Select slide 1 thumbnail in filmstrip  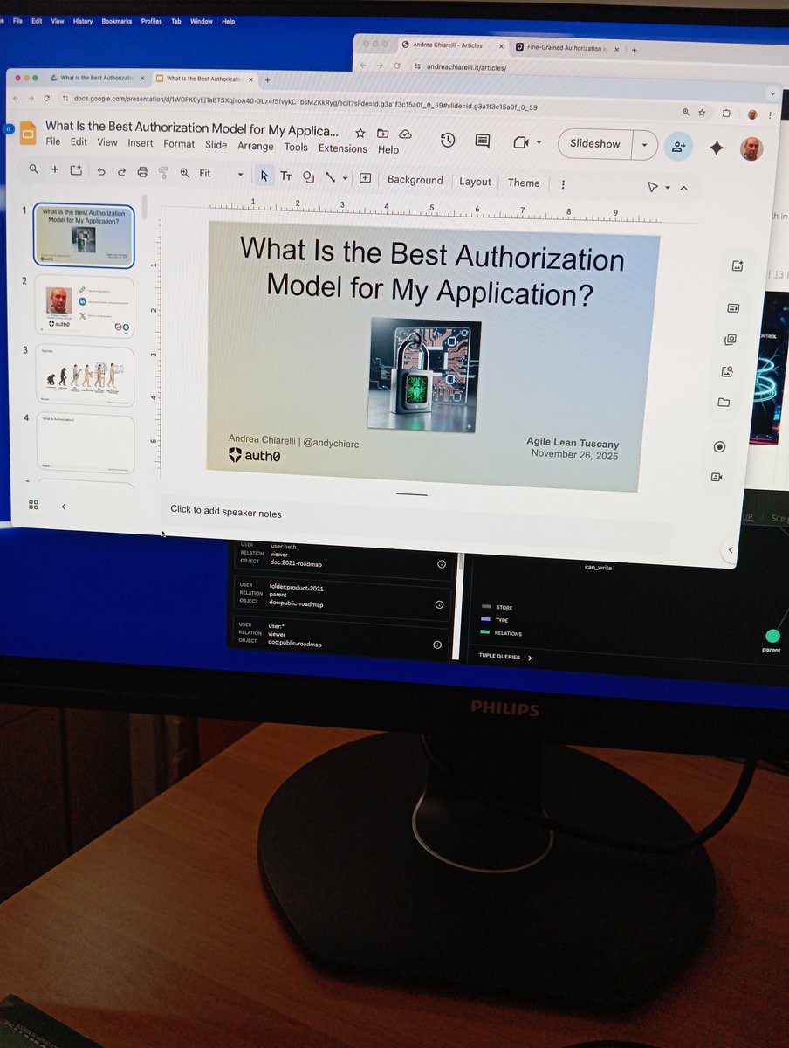84,235
